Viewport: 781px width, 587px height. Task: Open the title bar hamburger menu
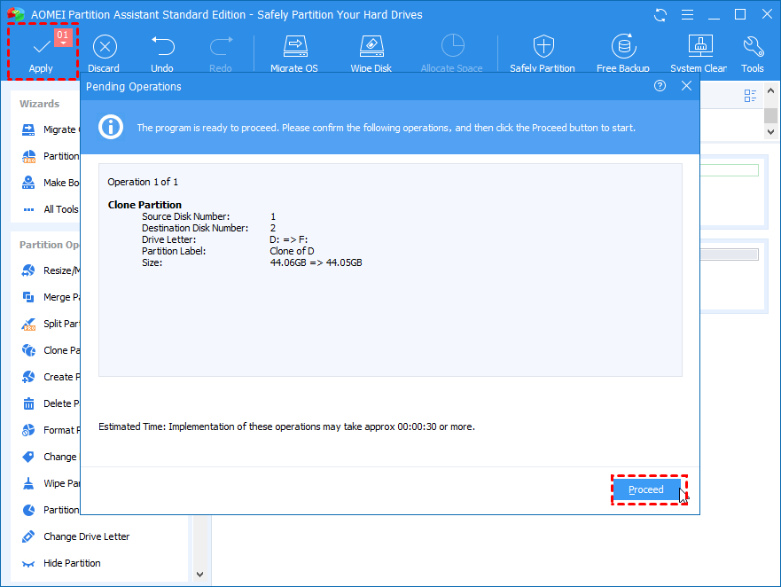coord(688,15)
